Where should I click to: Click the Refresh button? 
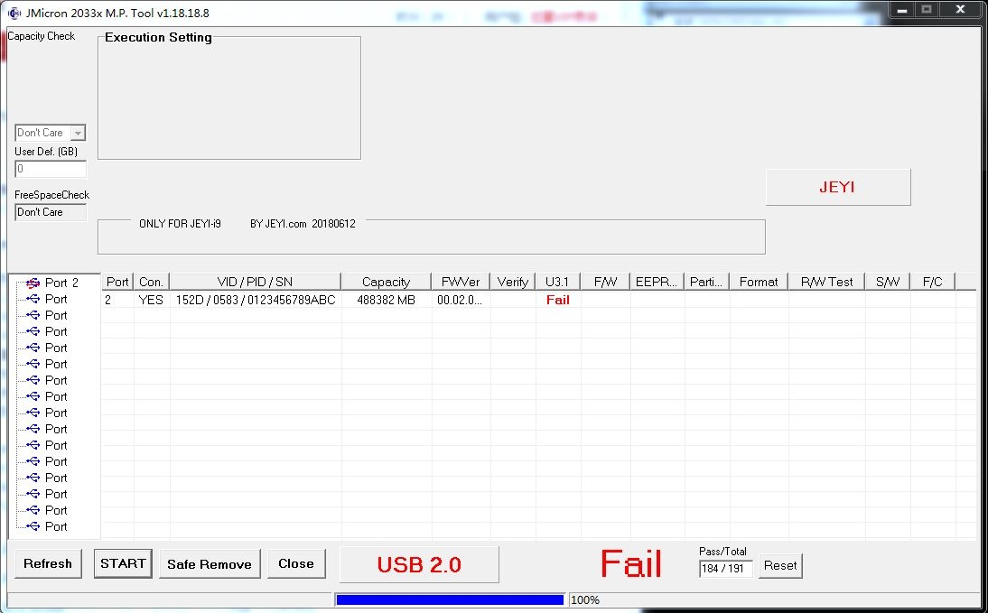[x=48, y=564]
